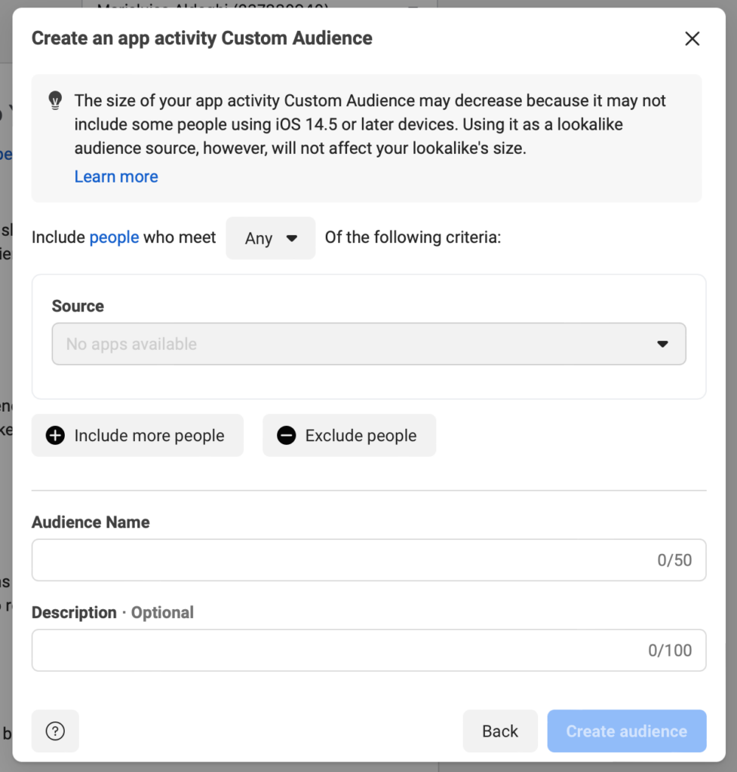This screenshot has width=737, height=772.
Task: Click the 0/50 character counter
Action: 674,560
